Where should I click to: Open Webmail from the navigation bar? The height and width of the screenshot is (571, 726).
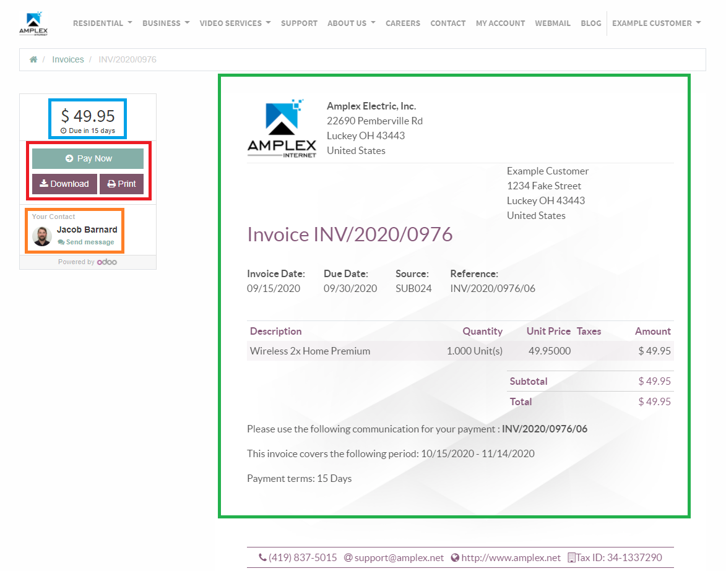point(553,23)
